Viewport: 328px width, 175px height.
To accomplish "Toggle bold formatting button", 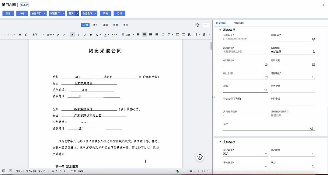I will click(x=72, y=35).
